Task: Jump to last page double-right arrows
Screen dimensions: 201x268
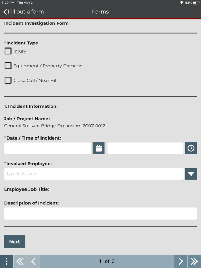Action: [194, 261]
